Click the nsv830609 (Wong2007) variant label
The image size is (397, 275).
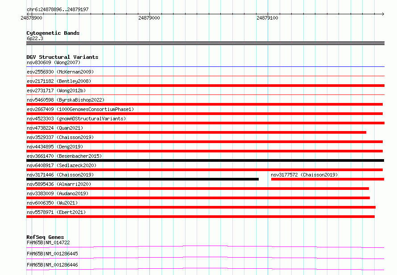pyautogui.click(x=54, y=62)
